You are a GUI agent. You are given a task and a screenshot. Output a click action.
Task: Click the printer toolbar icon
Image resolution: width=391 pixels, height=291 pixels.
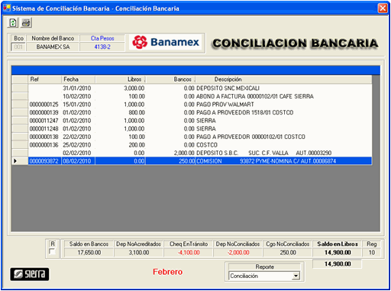coord(26,23)
